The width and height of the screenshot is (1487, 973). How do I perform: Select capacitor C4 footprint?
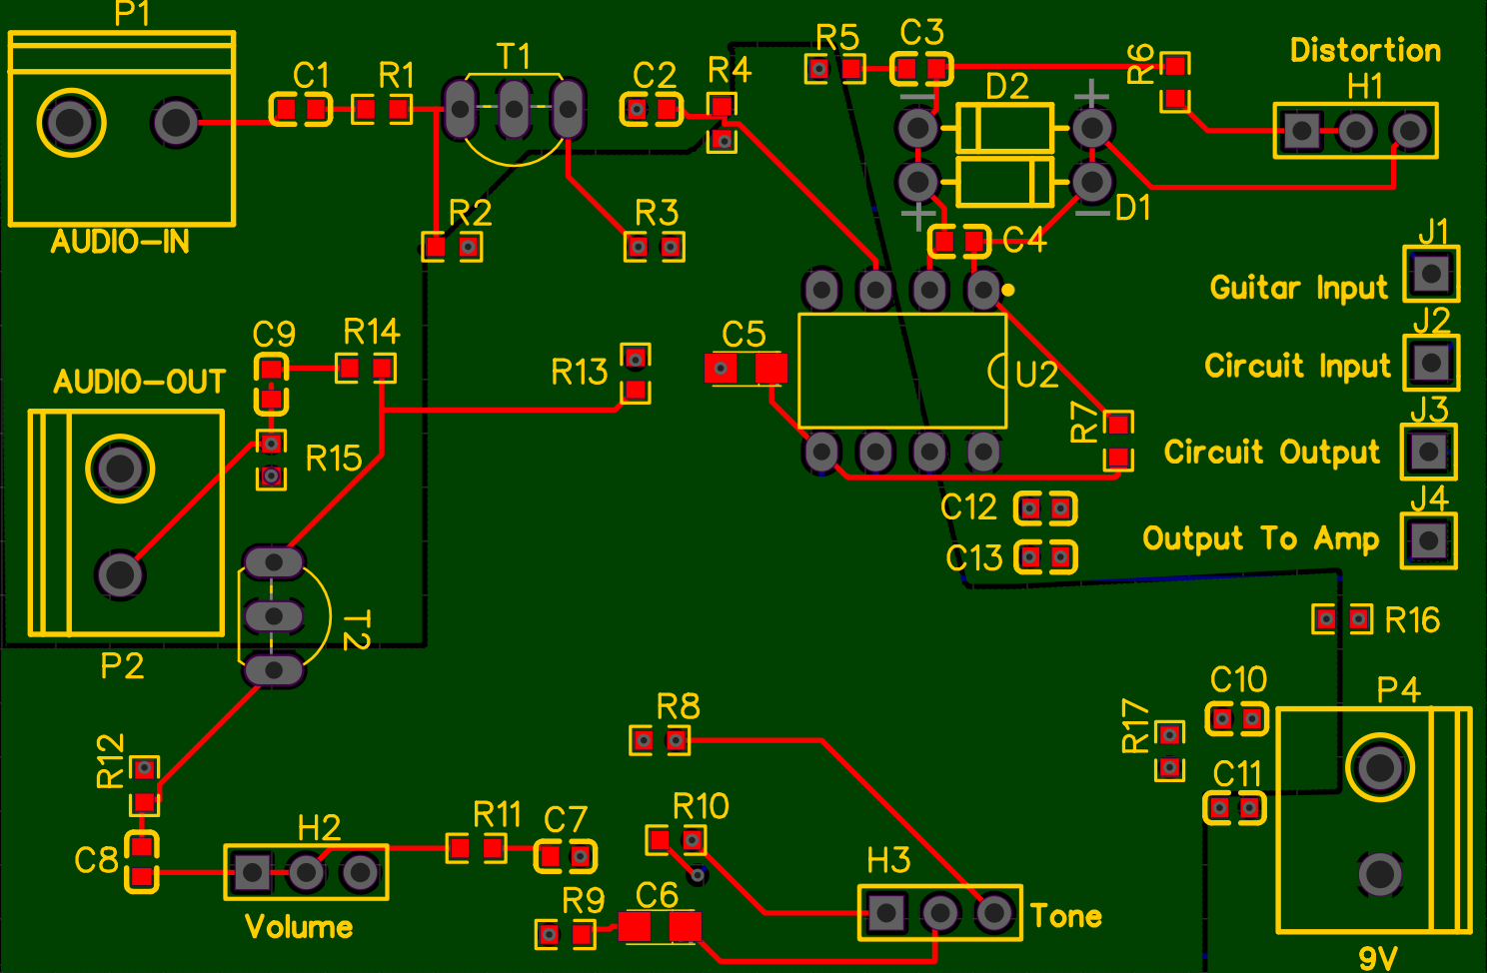point(959,241)
